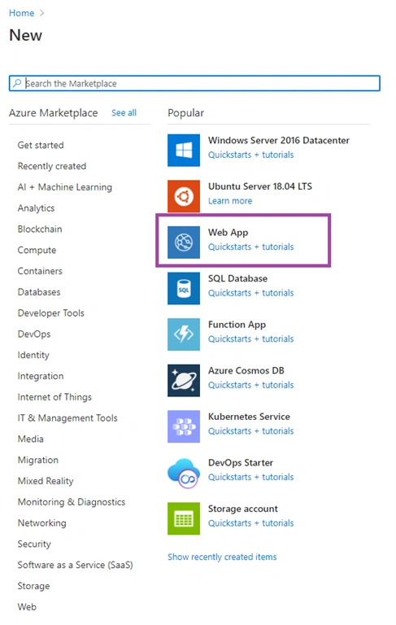Viewport: 396px width, 625px height.
Task: Click the Windows Server 2016 Datacenter icon
Action: coord(184,151)
